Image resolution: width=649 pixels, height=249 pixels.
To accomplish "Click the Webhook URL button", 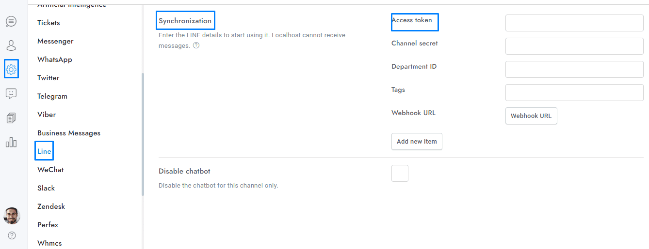I will coord(531,116).
